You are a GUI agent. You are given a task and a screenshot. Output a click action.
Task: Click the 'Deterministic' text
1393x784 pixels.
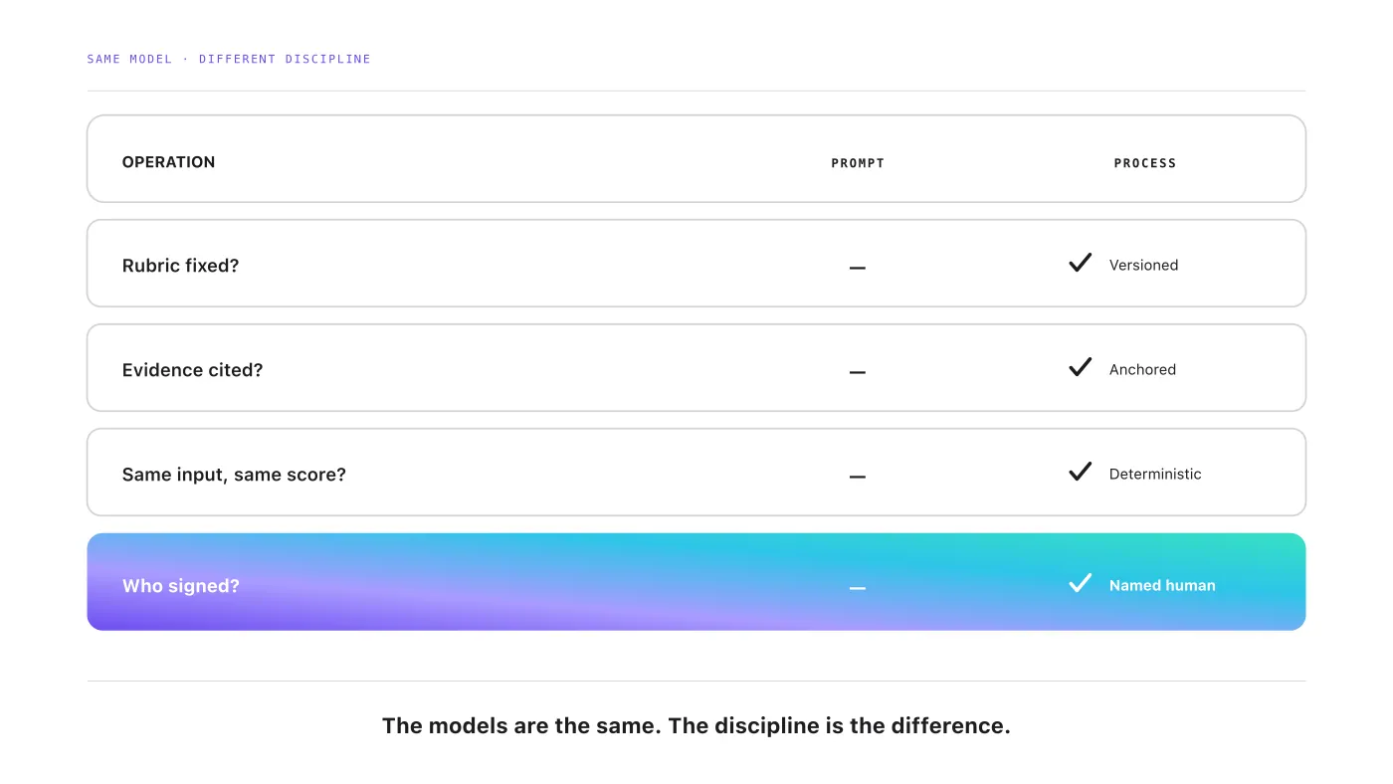pos(1155,474)
